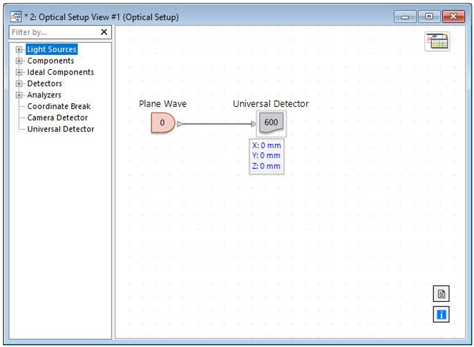Click the connection line between source and detector
The image size is (474, 347).
217,124
